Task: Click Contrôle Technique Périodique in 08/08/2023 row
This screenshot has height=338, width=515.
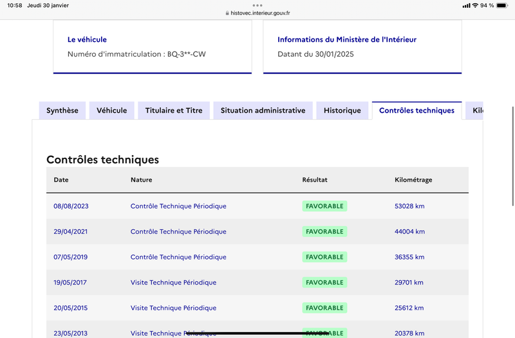Action: [178, 206]
